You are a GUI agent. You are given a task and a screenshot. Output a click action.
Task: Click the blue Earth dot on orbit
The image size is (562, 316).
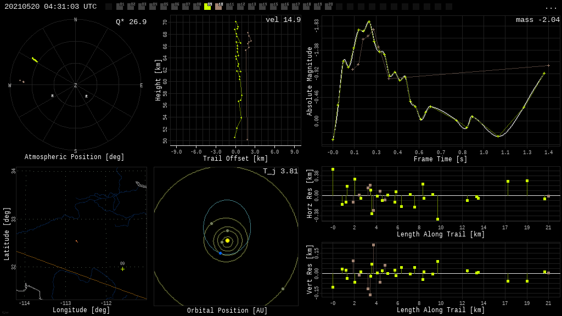(220, 253)
